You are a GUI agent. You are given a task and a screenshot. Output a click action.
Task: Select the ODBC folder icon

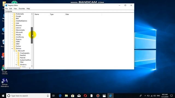(14, 42)
